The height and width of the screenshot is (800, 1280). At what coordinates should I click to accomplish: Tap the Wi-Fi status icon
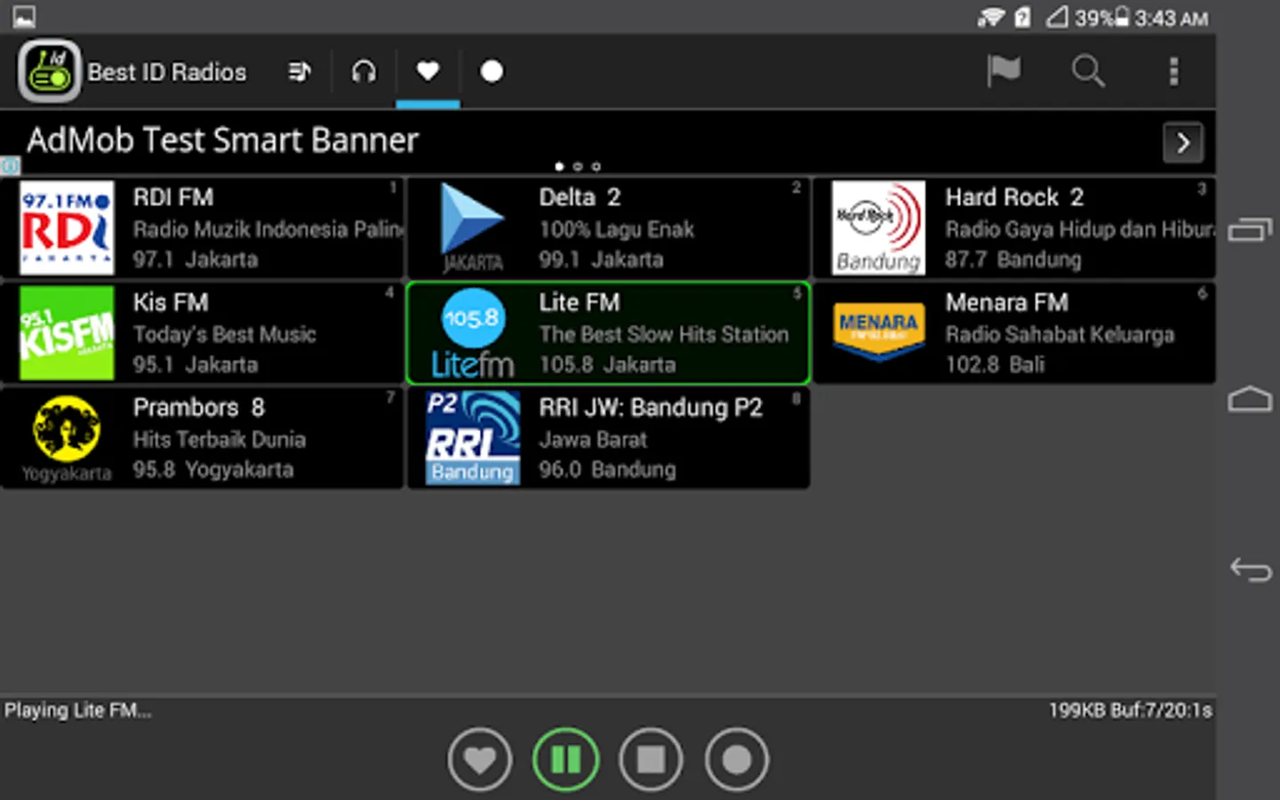[x=991, y=17]
